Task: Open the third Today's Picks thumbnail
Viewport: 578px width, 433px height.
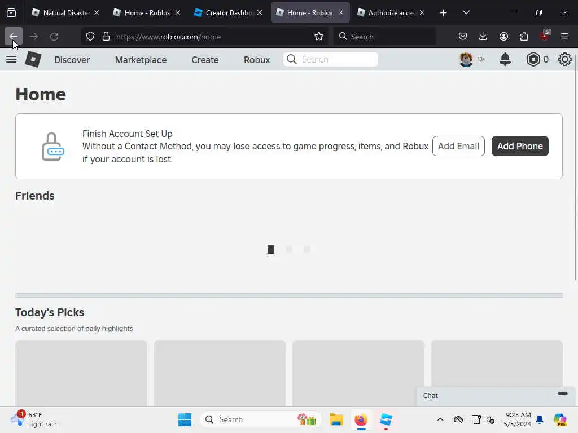Action: (358, 373)
